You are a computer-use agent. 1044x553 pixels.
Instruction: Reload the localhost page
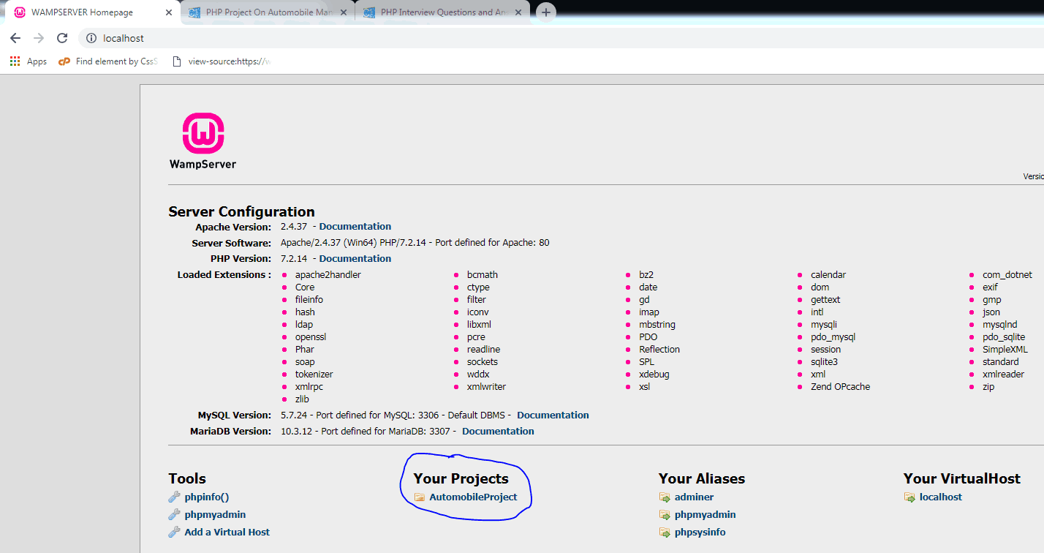point(62,38)
